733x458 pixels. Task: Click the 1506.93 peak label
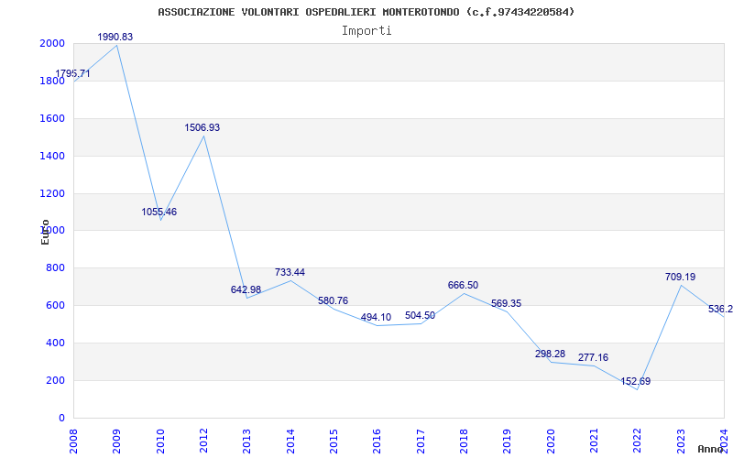click(x=202, y=127)
